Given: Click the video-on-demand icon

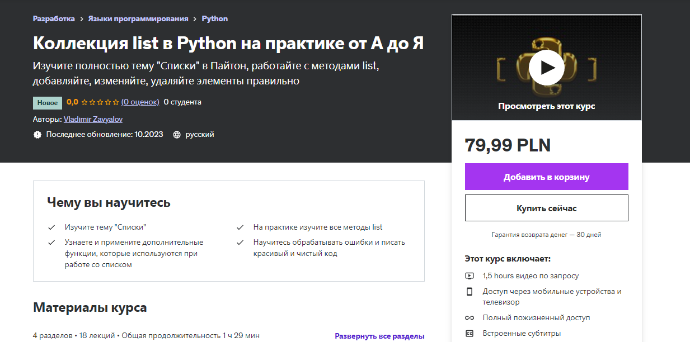Looking at the screenshot, I should coord(470,275).
